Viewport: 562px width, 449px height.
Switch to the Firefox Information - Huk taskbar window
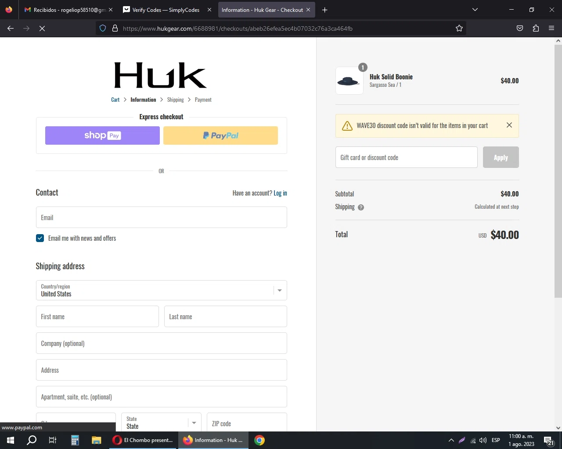tap(213, 440)
